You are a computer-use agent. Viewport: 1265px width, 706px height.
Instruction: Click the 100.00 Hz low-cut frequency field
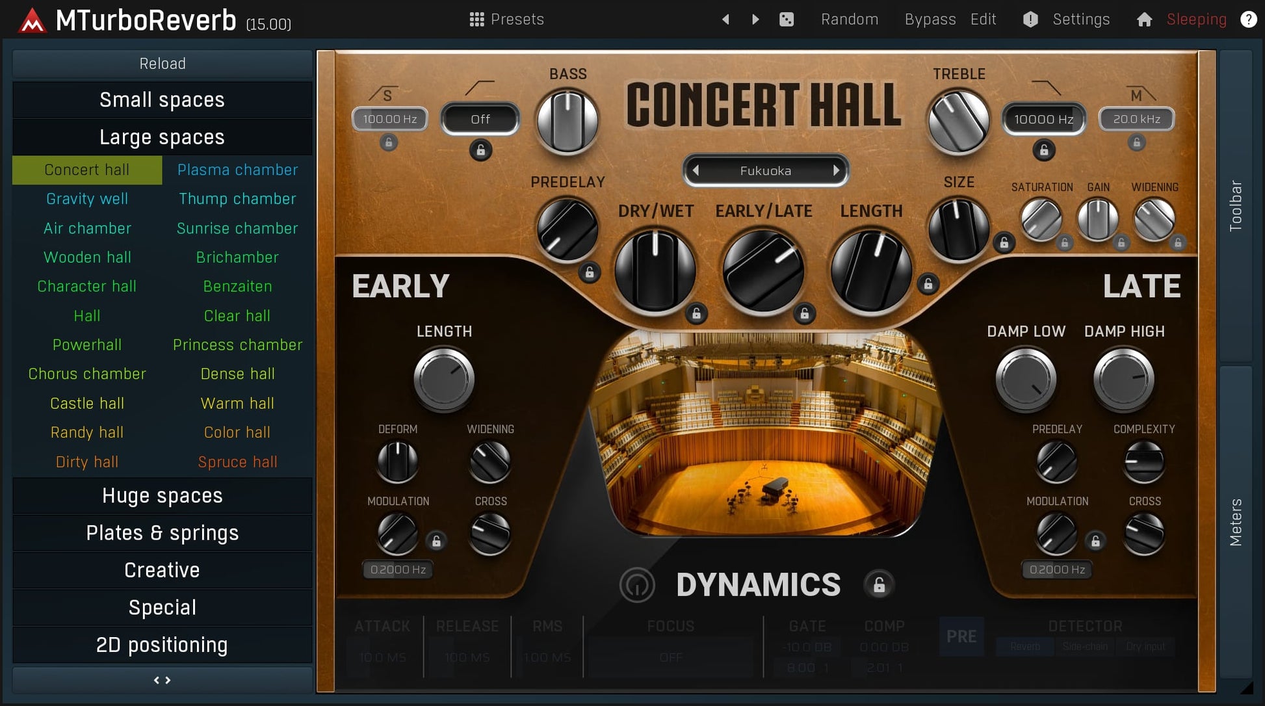[389, 119]
